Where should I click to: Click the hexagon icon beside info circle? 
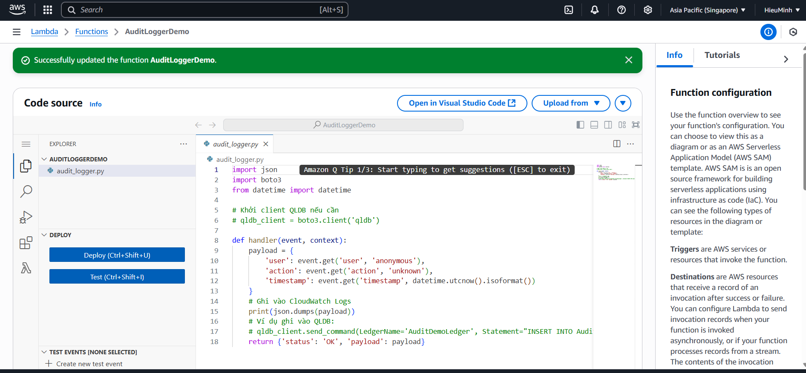coord(793,32)
